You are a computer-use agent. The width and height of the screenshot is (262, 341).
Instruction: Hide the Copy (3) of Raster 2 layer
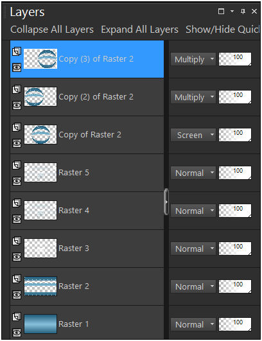point(17,67)
